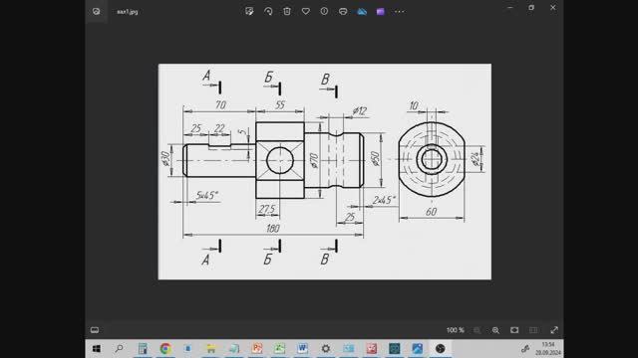The width and height of the screenshot is (638, 358).
Task: Open the OBS Studio icon in taskbar
Action: pyautogui.click(x=440, y=349)
